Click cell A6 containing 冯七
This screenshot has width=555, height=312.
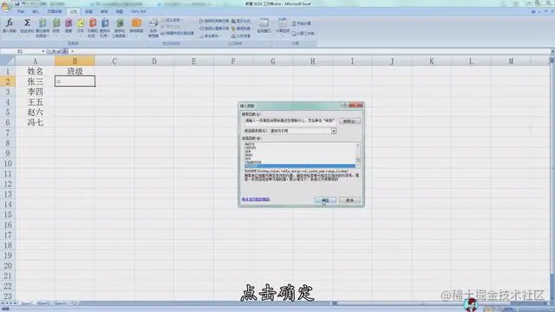[x=35, y=122]
